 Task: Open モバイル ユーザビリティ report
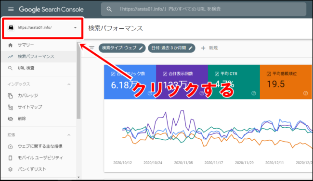coord(39,158)
